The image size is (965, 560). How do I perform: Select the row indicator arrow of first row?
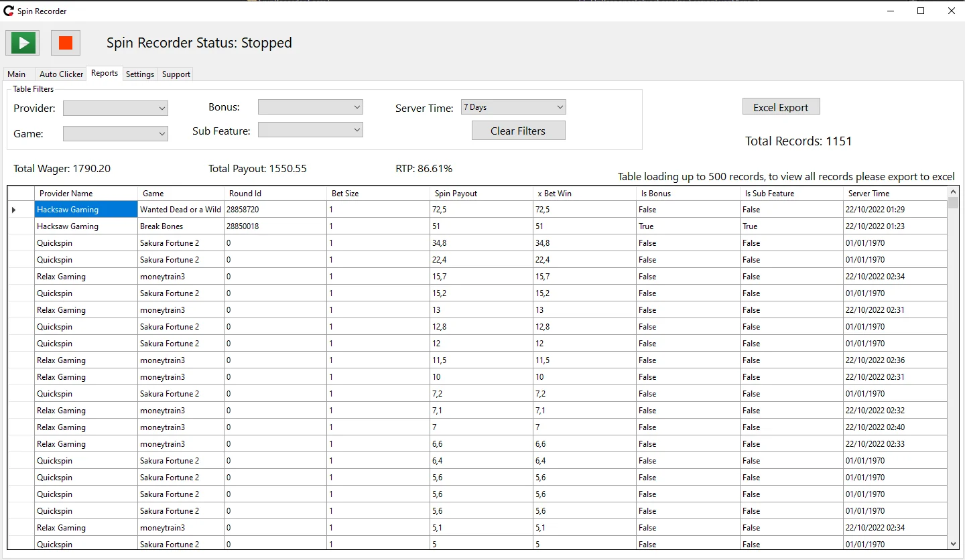pyautogui.click(x=21, y=210)
